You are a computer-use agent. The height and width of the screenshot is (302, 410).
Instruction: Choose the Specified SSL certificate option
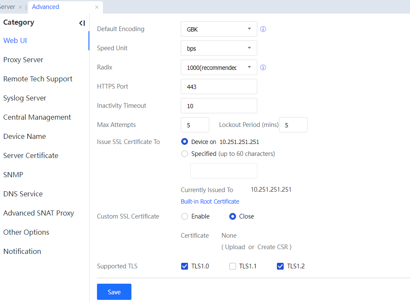pyautogui.click(x=185, y=154)
